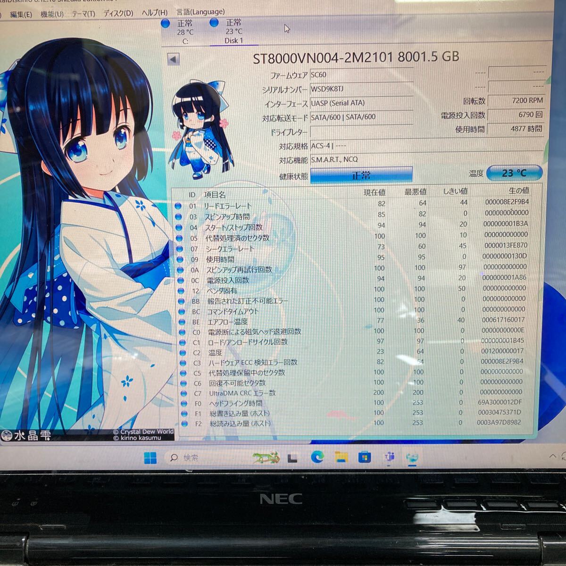Image resolution: width=566 pixels, height=566 pixels.
Task: Launch Microsoft Edge from the taskbar
Action: (x=317, y=457)
